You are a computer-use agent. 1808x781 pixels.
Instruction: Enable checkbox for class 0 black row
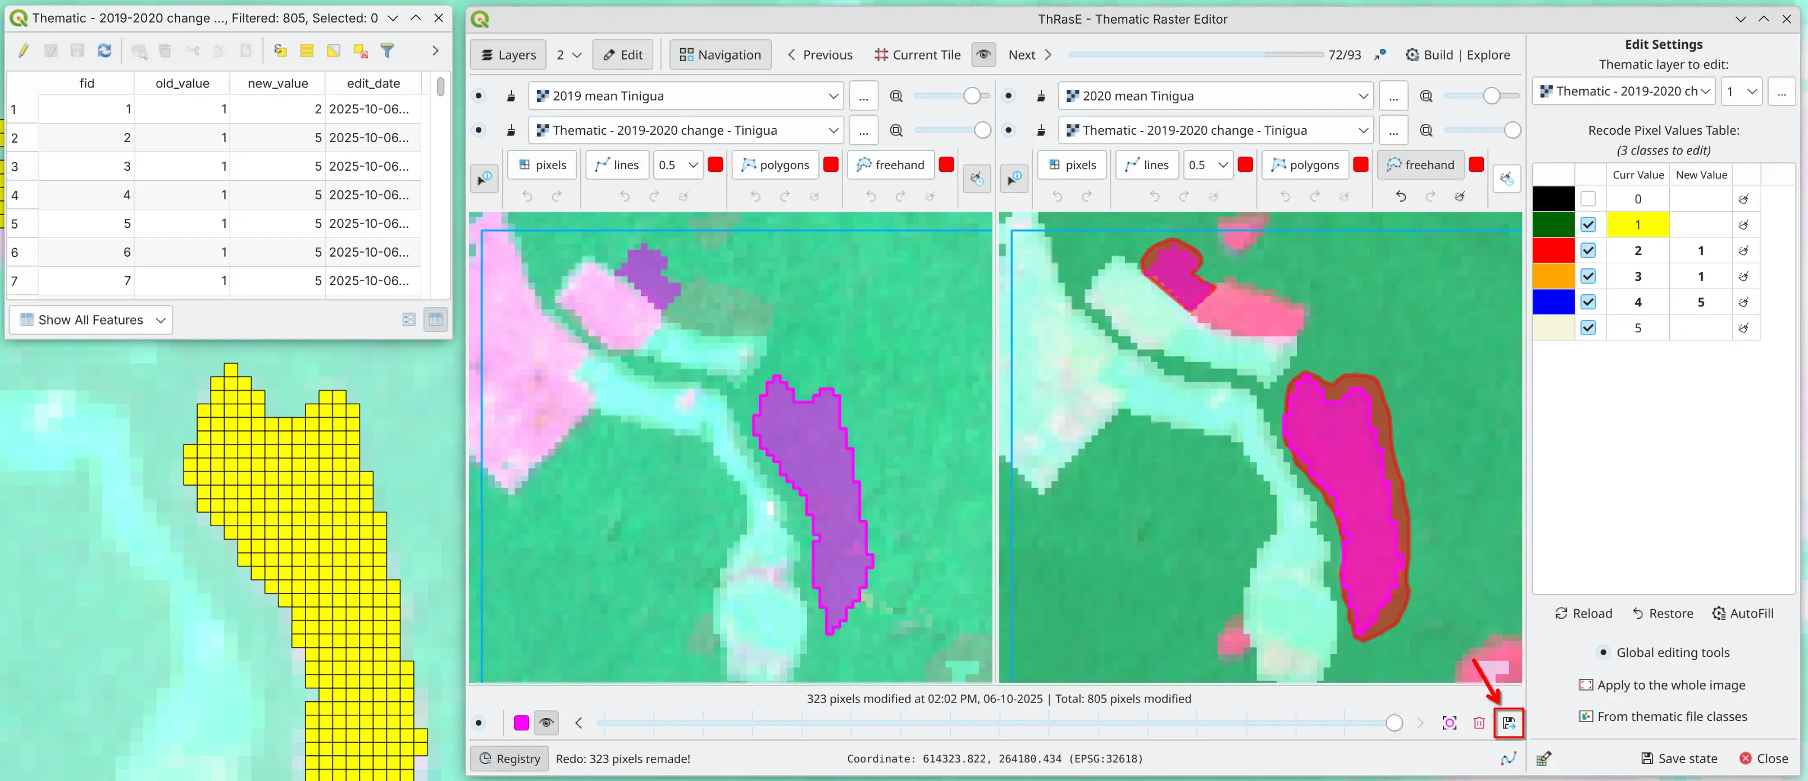pyautogui.click(x=1588, y=199)
